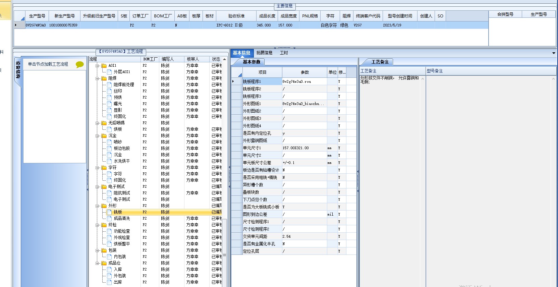Screen dimensions: 558x287
Task: Select the 基本参数 sub-tab
Action: tap(252, 62)
